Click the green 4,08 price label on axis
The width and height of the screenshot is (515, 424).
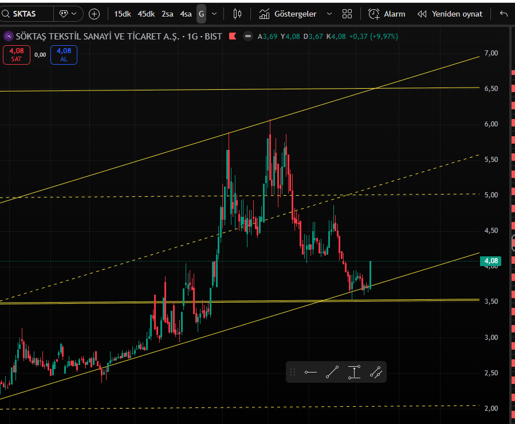coord(491,261)
